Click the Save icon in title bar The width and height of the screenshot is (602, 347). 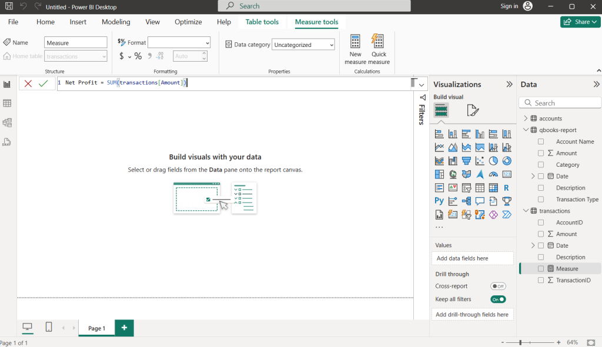click(9, 6)
